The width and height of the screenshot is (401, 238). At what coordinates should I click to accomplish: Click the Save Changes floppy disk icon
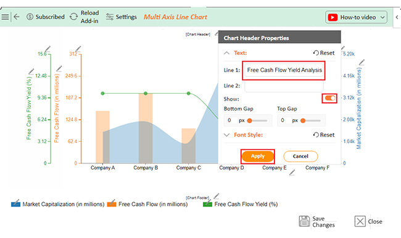point(304,221)
